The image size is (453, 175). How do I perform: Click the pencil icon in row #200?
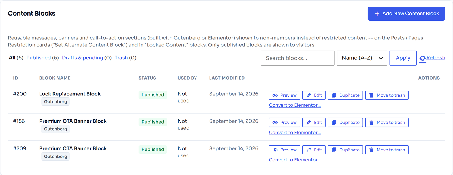pos(309,95)
